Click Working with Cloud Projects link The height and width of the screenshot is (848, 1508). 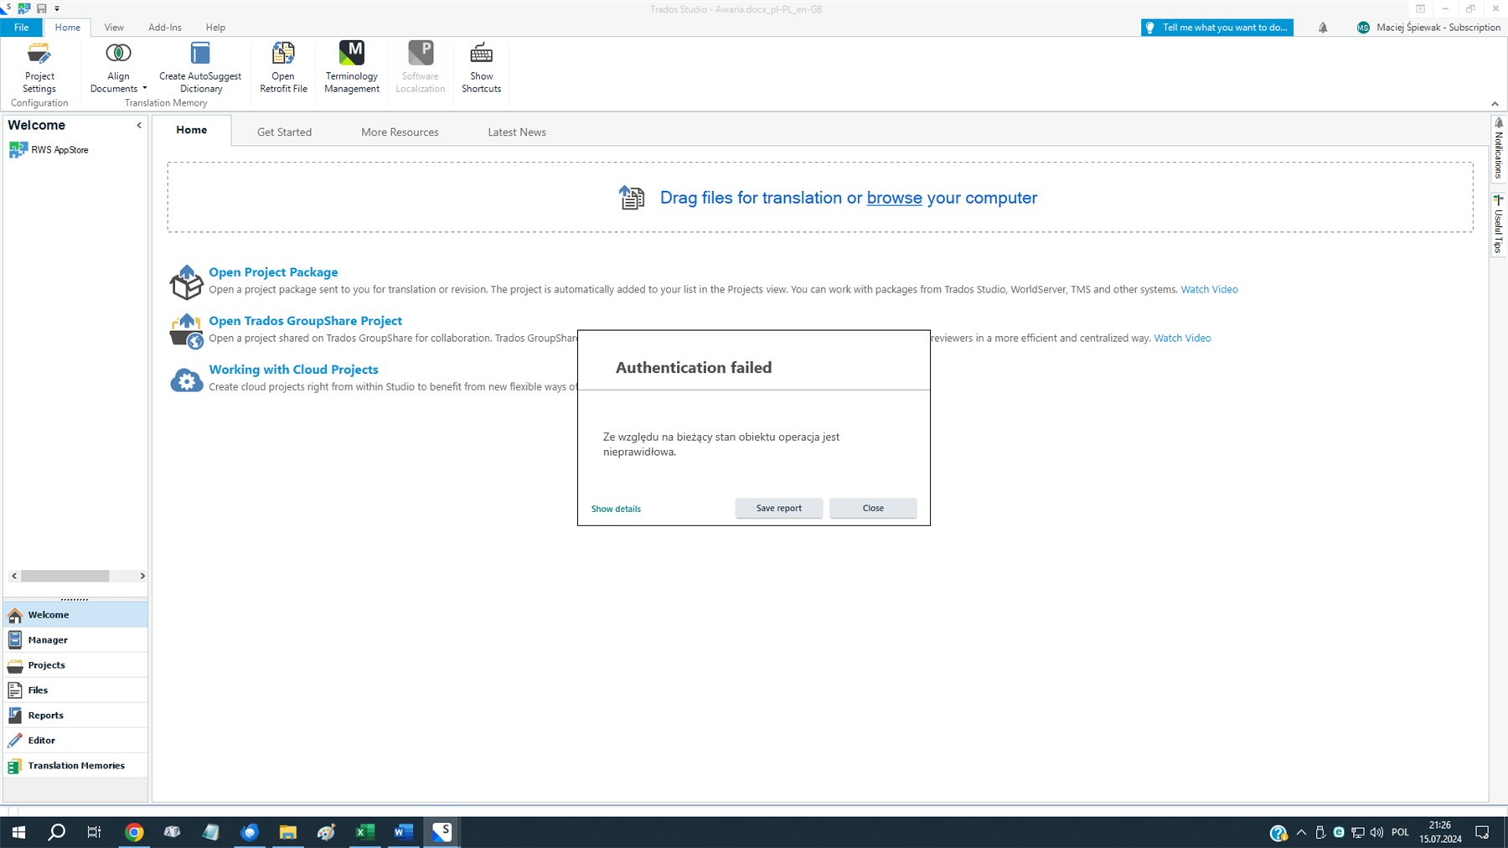[293, 369]
